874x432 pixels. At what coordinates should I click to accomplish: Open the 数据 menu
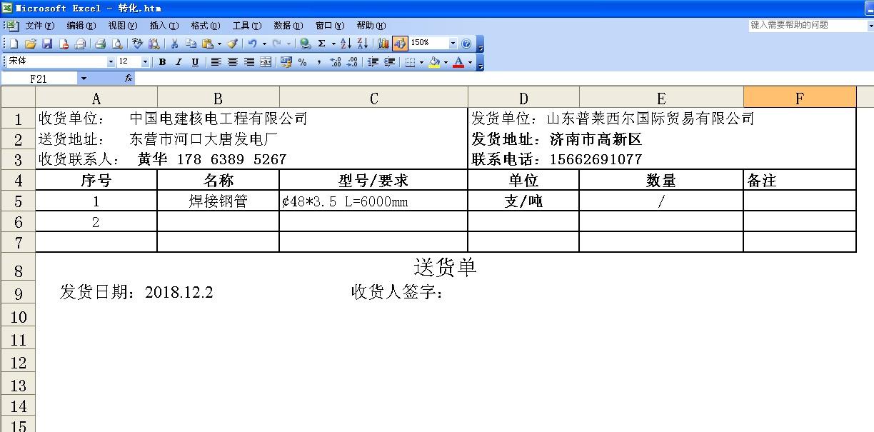288,25
